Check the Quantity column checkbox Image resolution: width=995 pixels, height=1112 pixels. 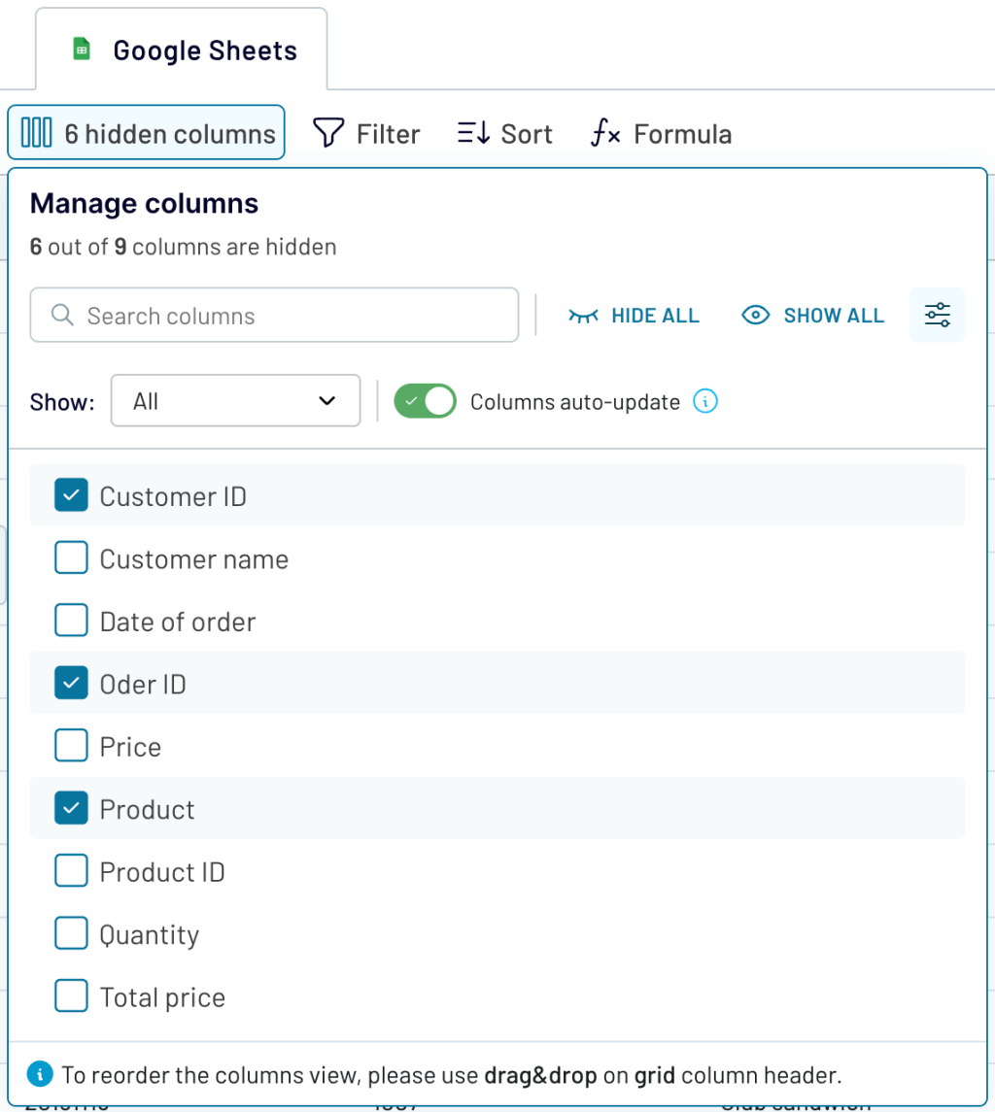pyautogui.click(x=71, y=933)
